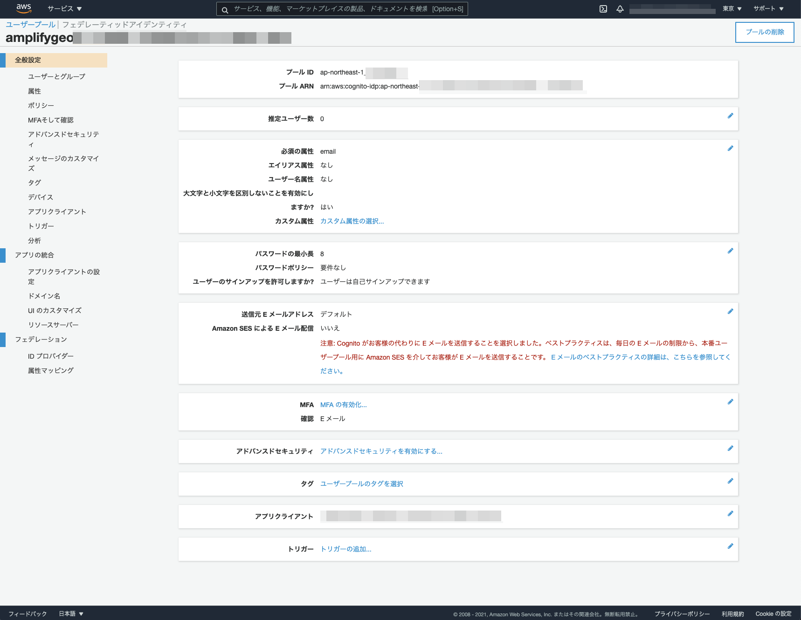
Task: Edit the パスワードの最小長 section pencil
Action: pyautogui.click(x=730, y=251)
